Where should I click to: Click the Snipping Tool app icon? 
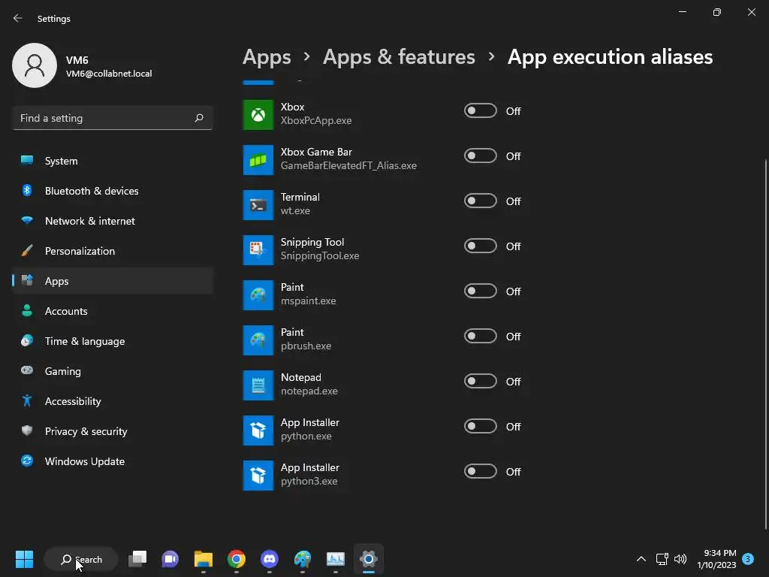tap(258, 249)
